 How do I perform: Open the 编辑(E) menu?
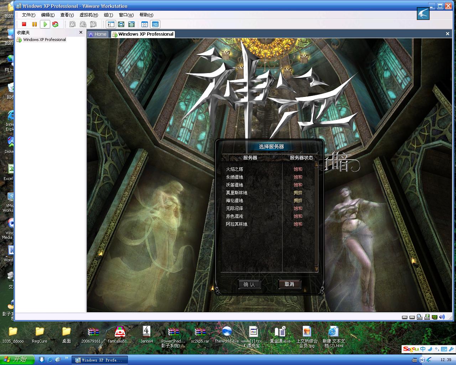click(x=48, y=15)
